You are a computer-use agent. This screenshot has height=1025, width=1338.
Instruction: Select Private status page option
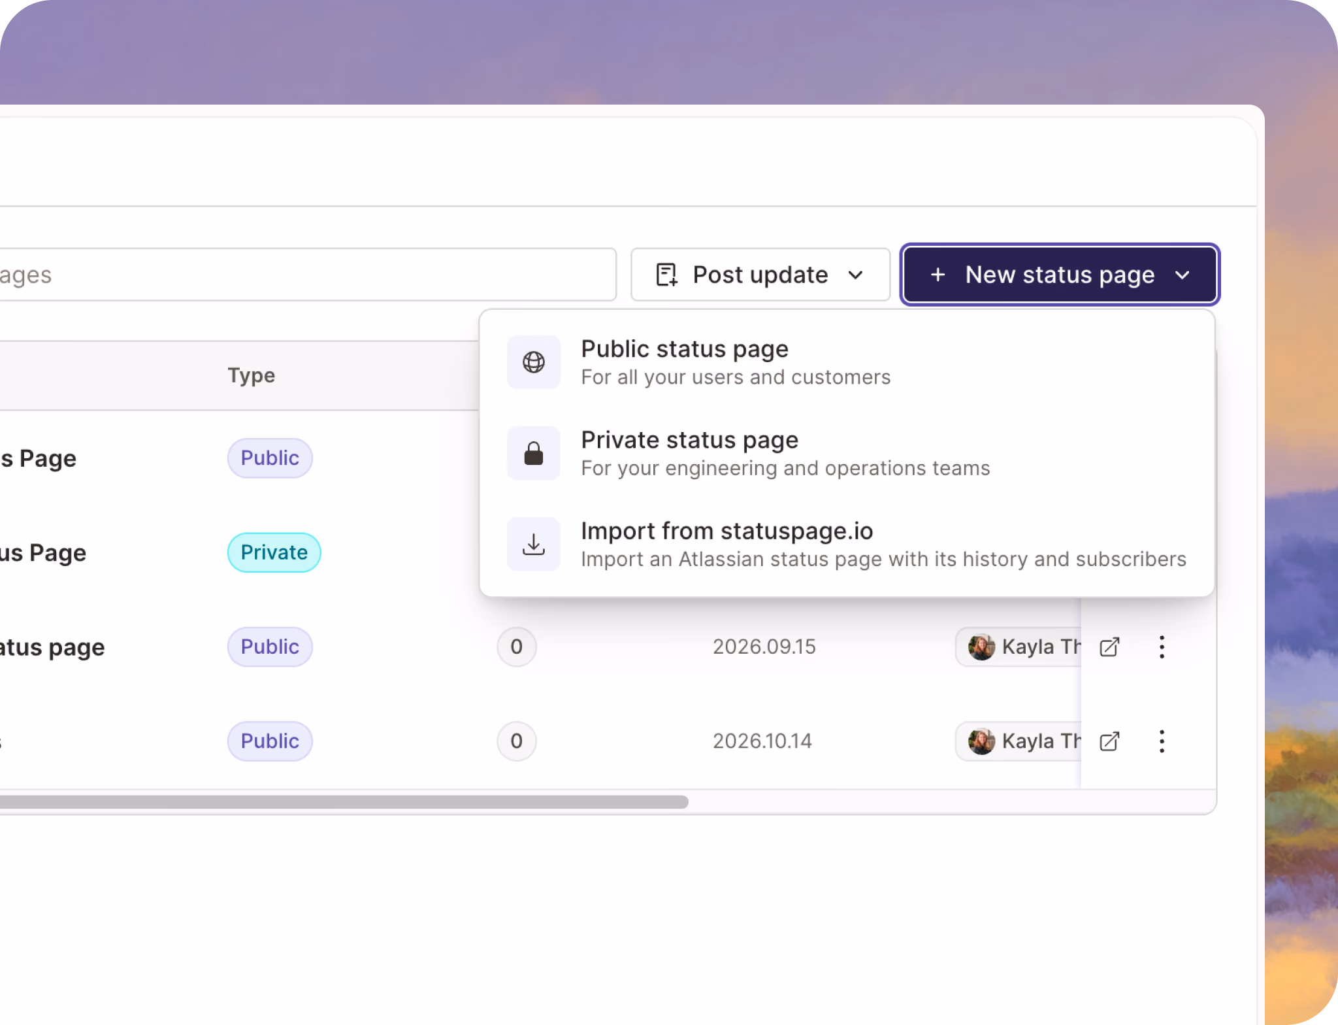[x=847, y=453]
